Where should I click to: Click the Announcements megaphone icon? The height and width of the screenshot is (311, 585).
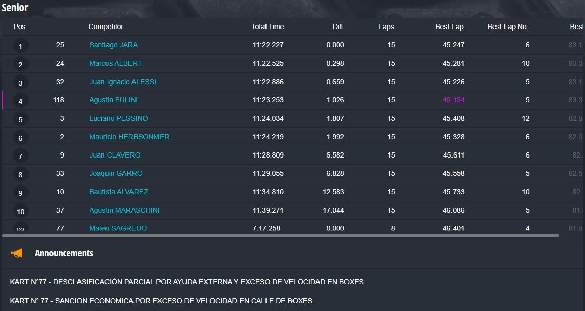point(17,253)
